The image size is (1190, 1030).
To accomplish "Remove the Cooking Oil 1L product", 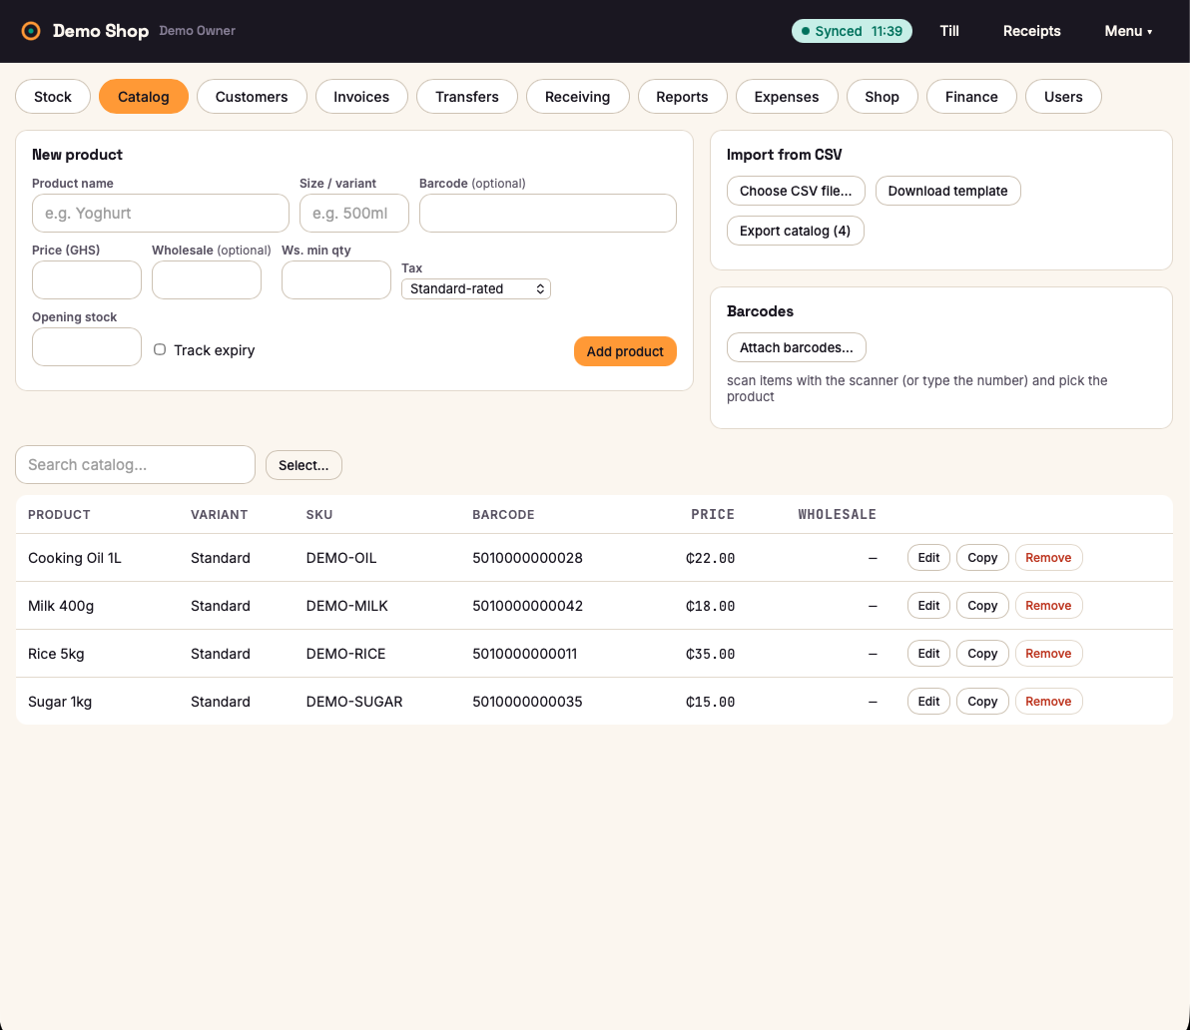I will tap(1048, 558).
